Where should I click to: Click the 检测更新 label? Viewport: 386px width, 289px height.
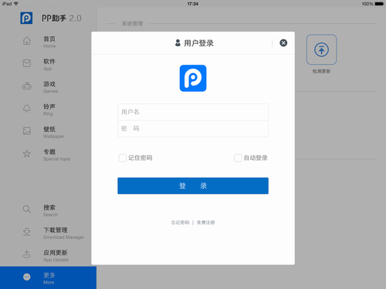coord(321,71)
